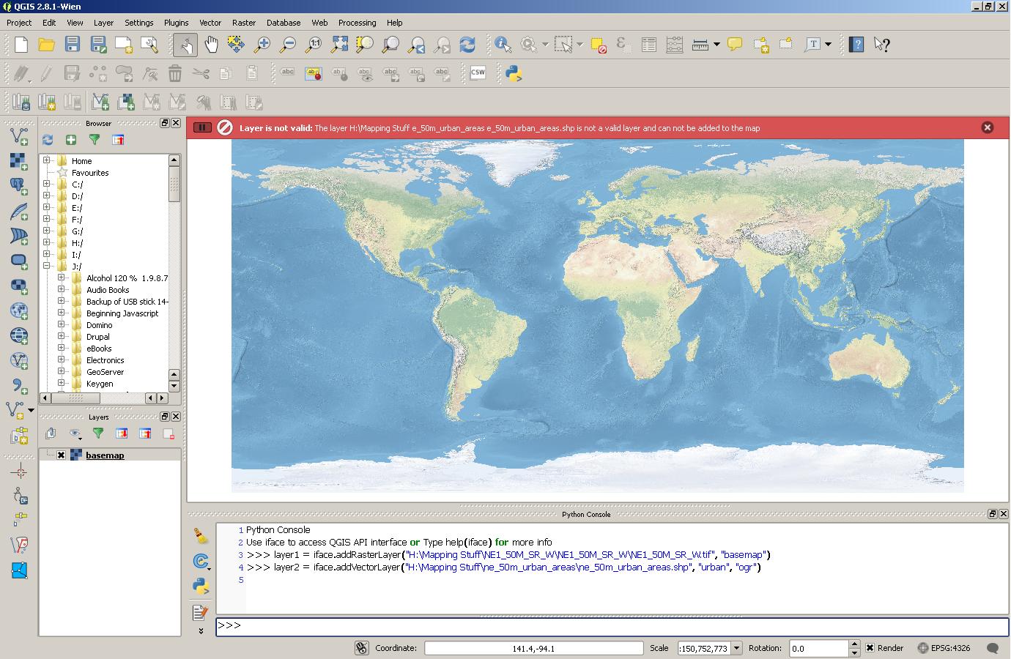This screenshot has height=659, width=1011.
Task: Refresh the Browser panel
Action: pyautogui.click(x=48, y=140)
